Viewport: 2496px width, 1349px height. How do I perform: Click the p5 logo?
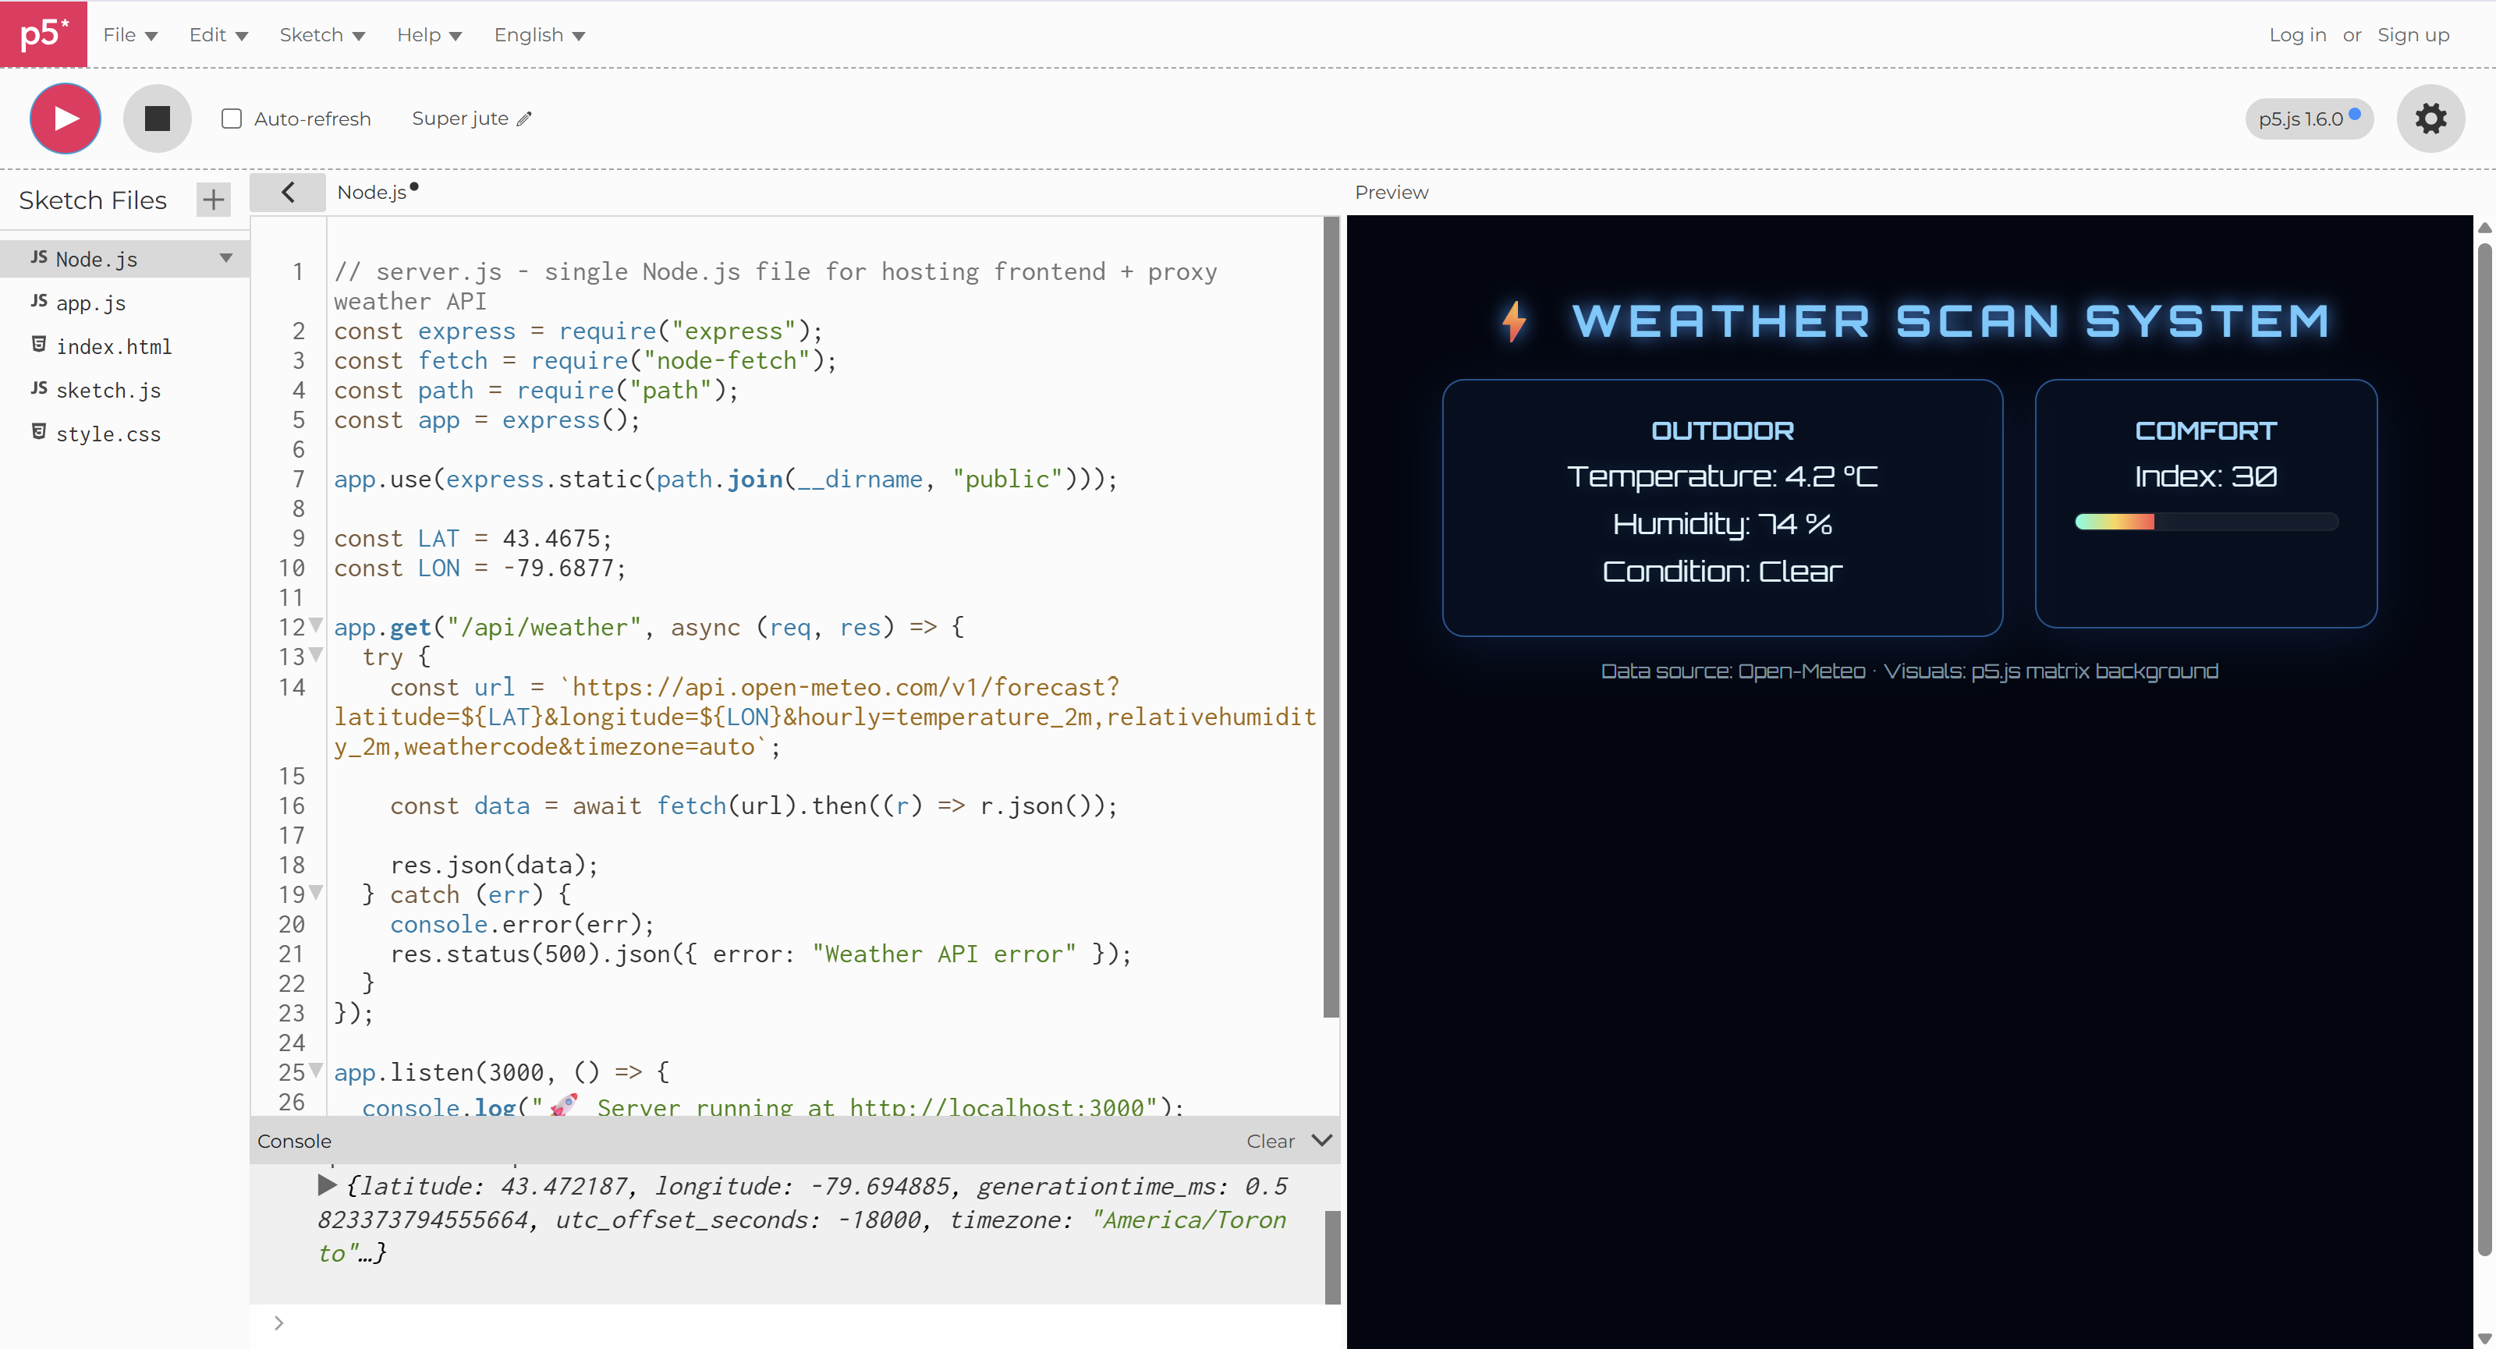coord(43,34)
